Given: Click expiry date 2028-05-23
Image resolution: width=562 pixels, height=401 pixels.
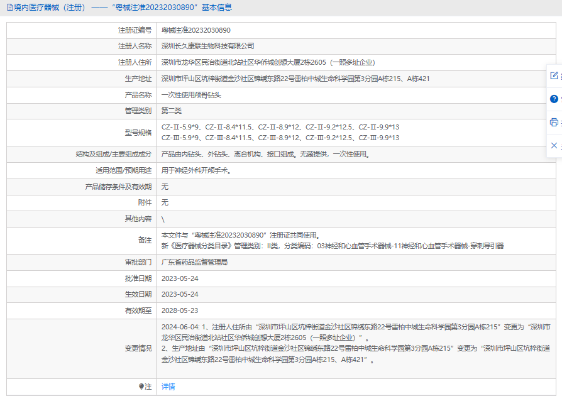Looking at the screenshot, I should [x=180, y=310].
